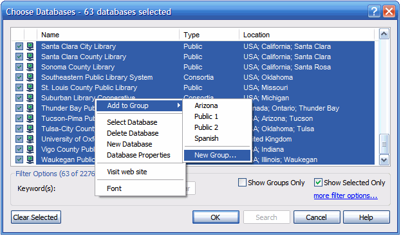Image resolution: width=401 pixels, height=236 pixels.
Task: Add to the Spanish group
Action: click(x=207, y=139)
